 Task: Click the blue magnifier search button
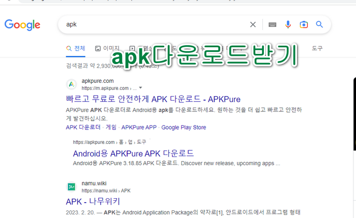[x=319, y=24]
